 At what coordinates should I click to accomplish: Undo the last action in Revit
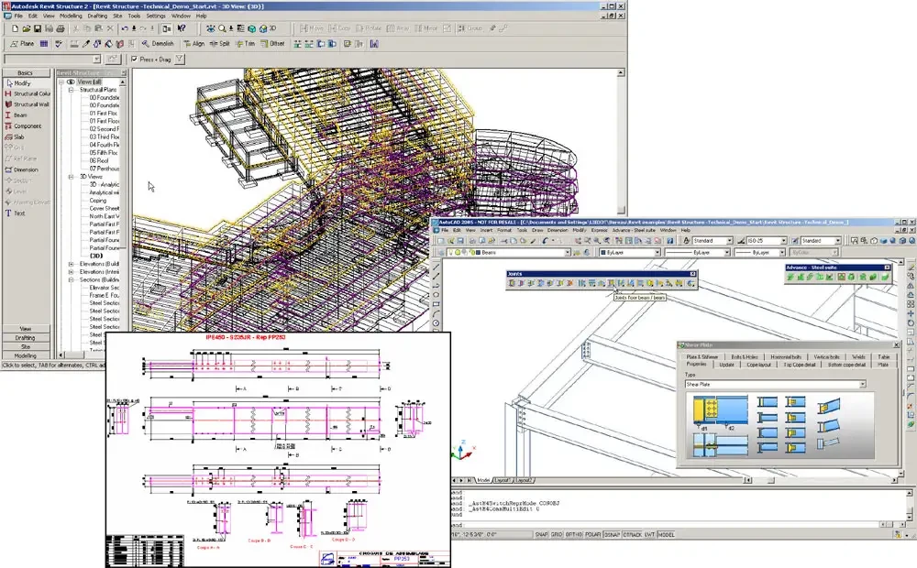click(125, 28)
